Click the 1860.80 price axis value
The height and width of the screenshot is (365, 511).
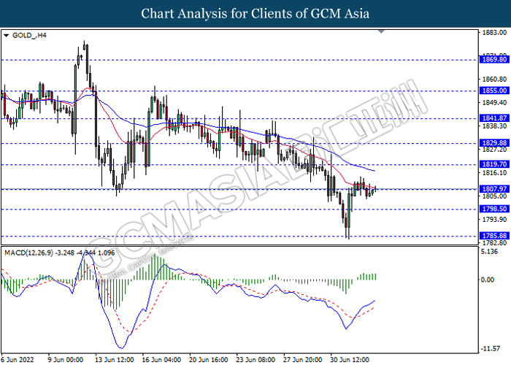[x=494, y=79]
